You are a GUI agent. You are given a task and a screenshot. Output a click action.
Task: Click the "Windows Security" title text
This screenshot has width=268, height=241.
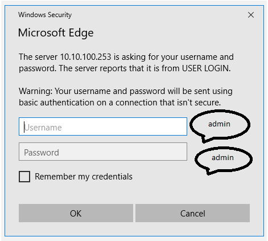[x=45, y=15]
